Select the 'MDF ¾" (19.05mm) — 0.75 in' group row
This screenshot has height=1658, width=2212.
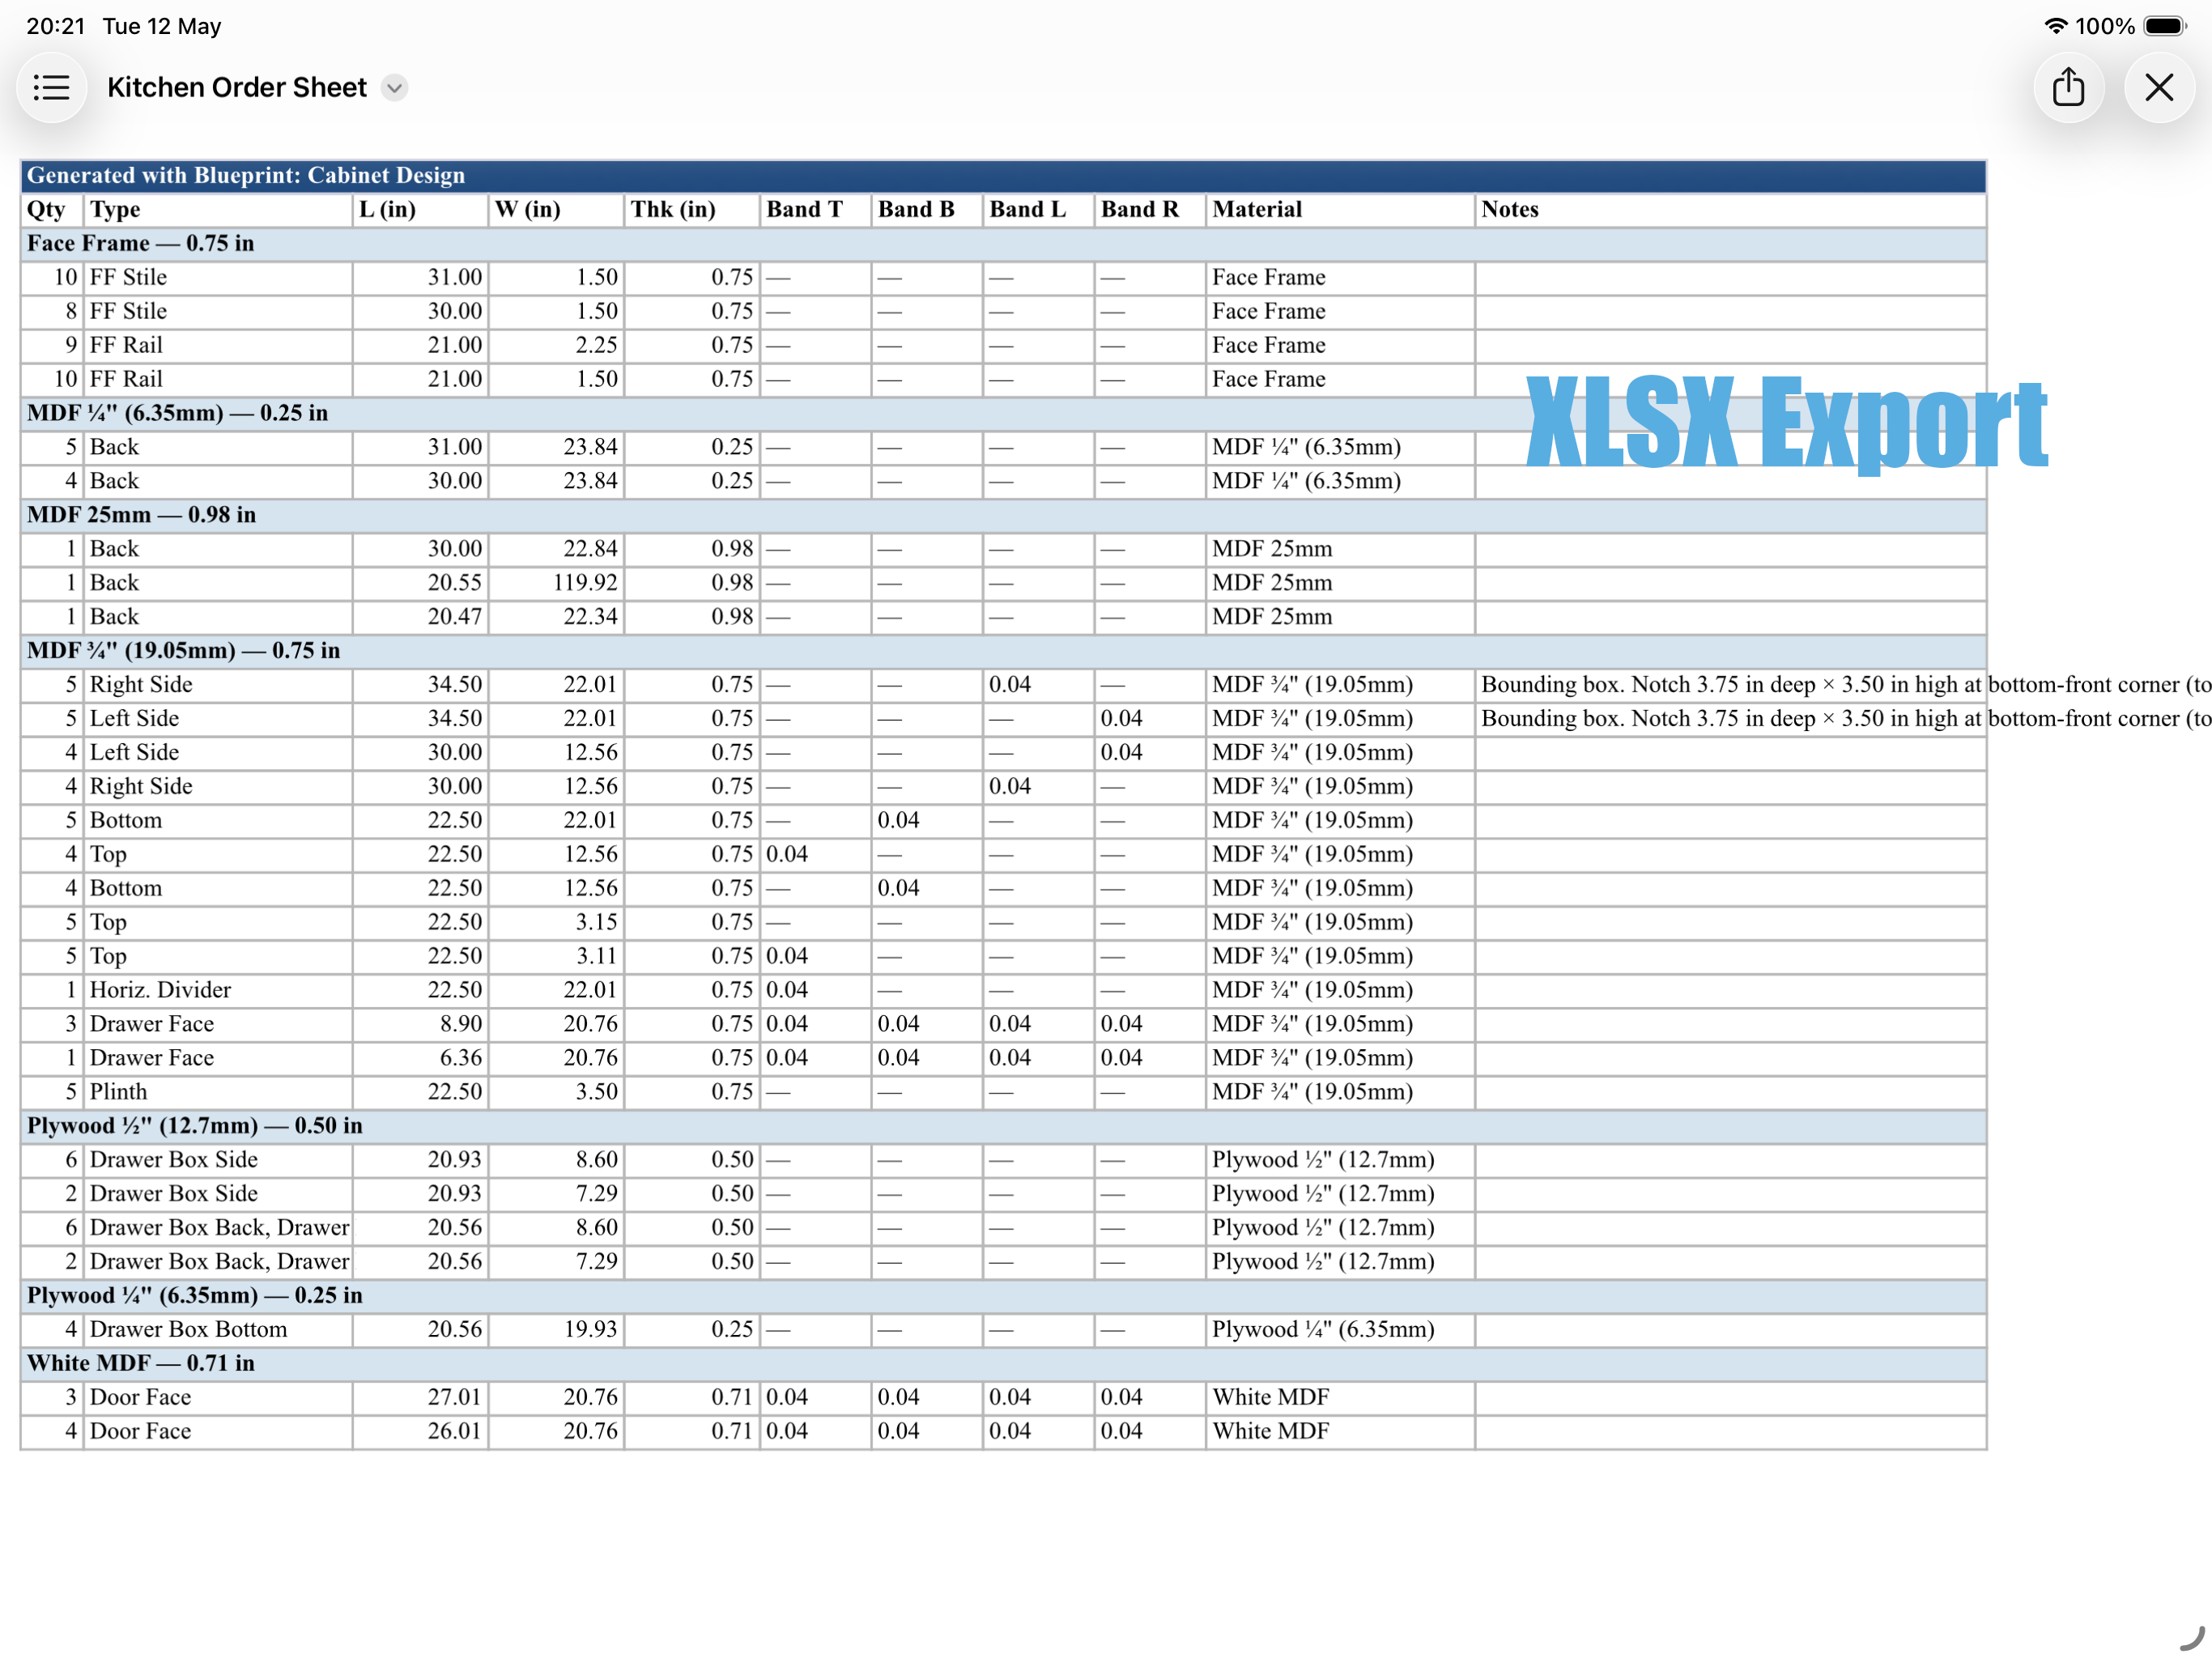pos(1003,651)
